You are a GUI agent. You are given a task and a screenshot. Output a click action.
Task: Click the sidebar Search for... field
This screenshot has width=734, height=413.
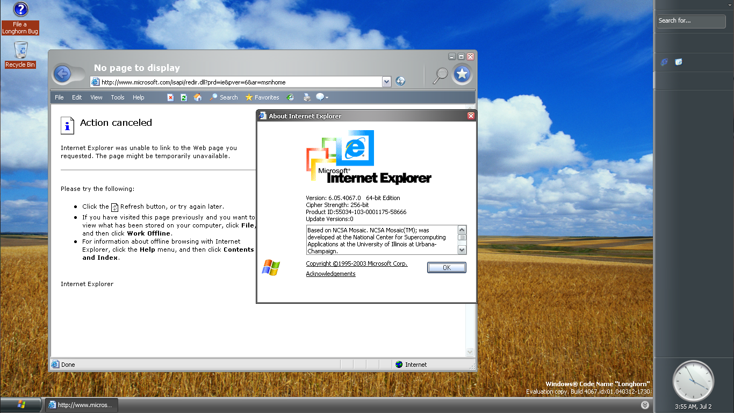pos(692,21)
